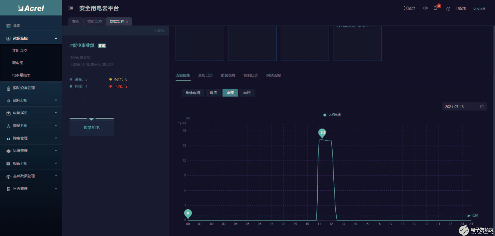The height and width of the screenshot is (236, 495).
Task: Click the 首页 sidebar icon
Action: (x=9, y=26)
